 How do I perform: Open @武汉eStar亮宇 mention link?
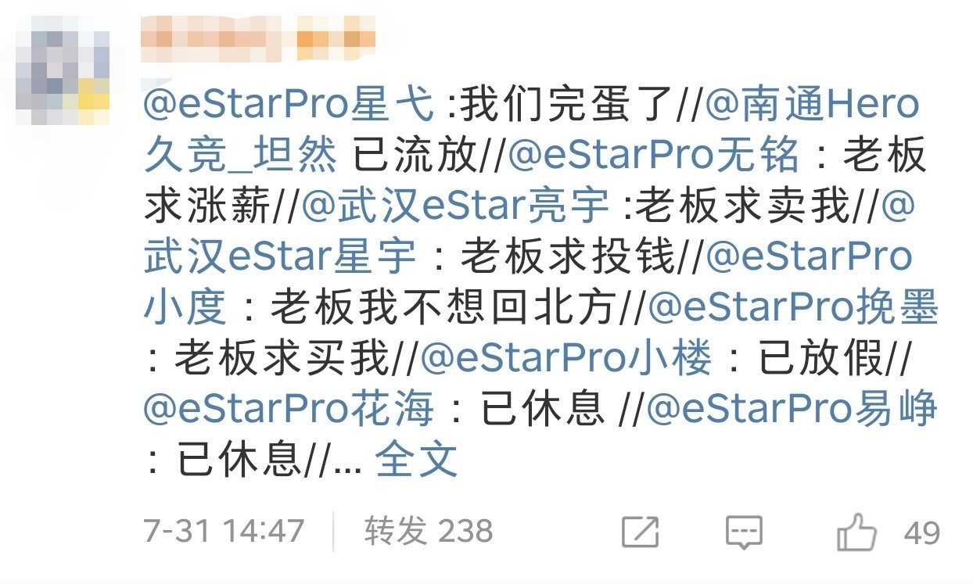coord(455,206)
